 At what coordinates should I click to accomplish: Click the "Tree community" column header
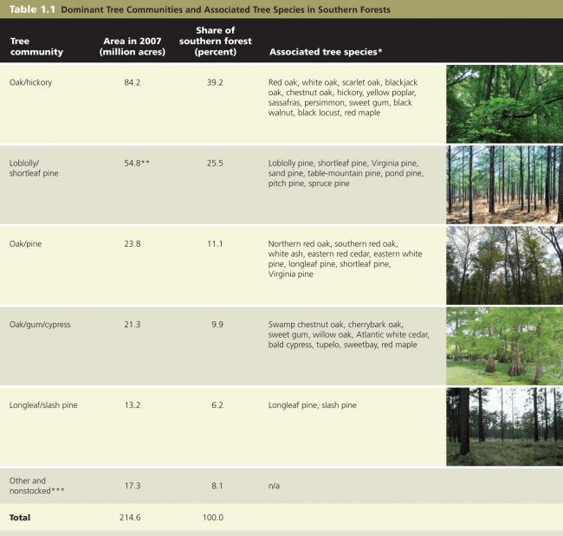[x=36, y=47]
